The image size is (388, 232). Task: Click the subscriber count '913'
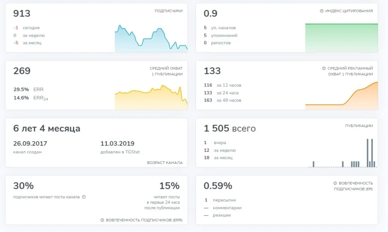(x=22, y=13)
